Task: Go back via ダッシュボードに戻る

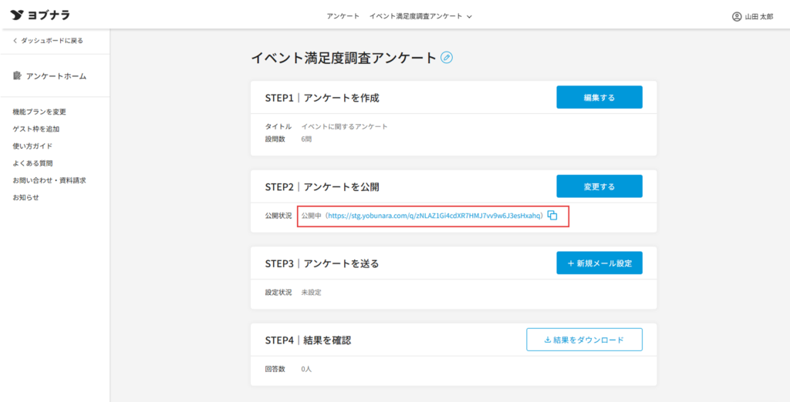Action: pyautogui.click(x=48, y=40)
